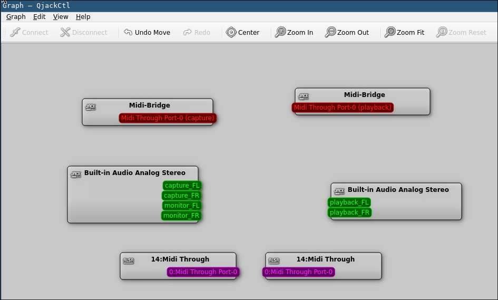The width and height of the screenshot is (498, 300).
Task: Open the Edit menu
Action: click(x=39, y=17)
